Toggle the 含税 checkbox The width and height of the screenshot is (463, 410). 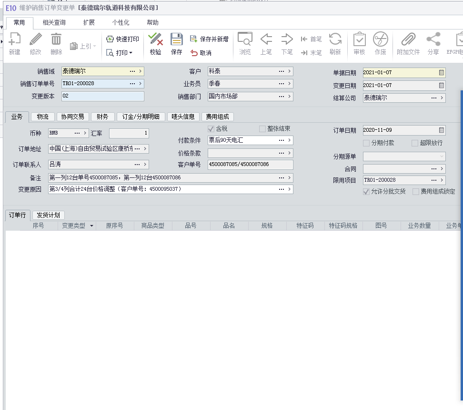point(211,129)
